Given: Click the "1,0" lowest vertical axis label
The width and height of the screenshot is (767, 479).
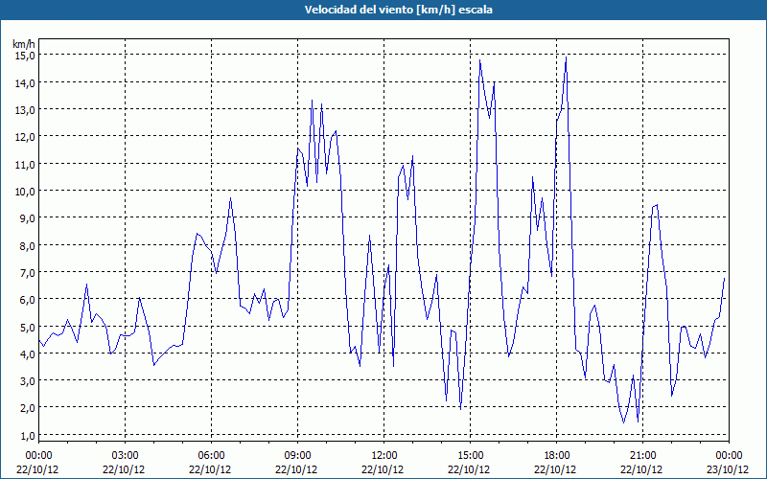Looking at the screenshot, I should click(28, 436).
